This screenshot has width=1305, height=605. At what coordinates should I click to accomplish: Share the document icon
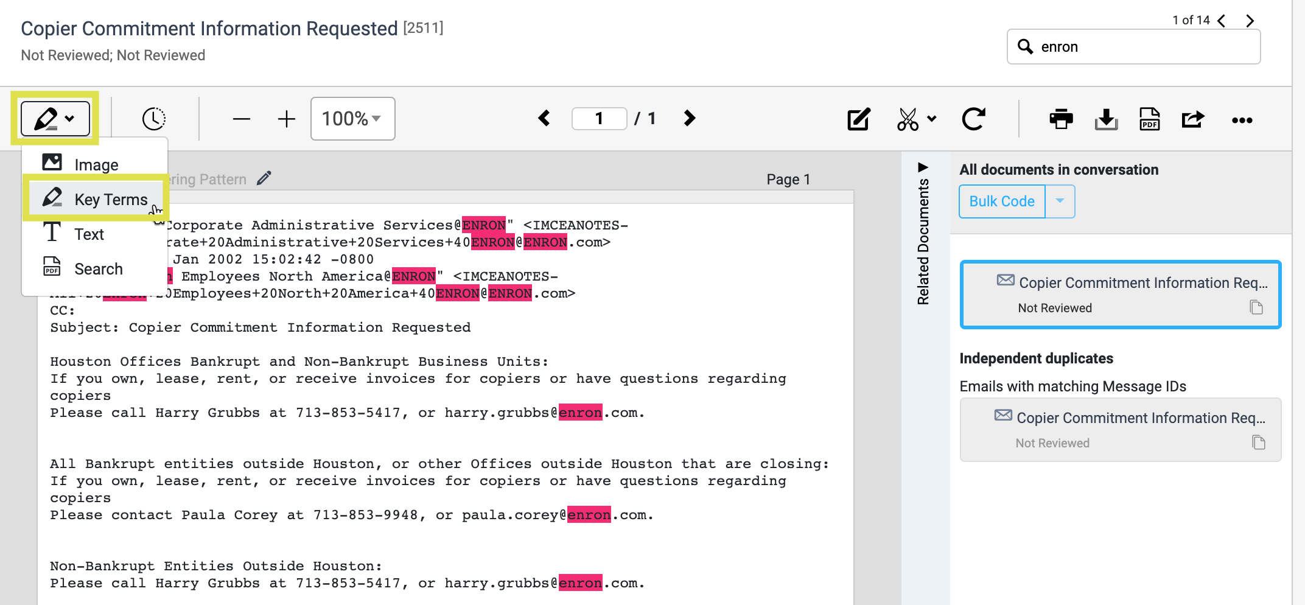(x=1193, y=119)
